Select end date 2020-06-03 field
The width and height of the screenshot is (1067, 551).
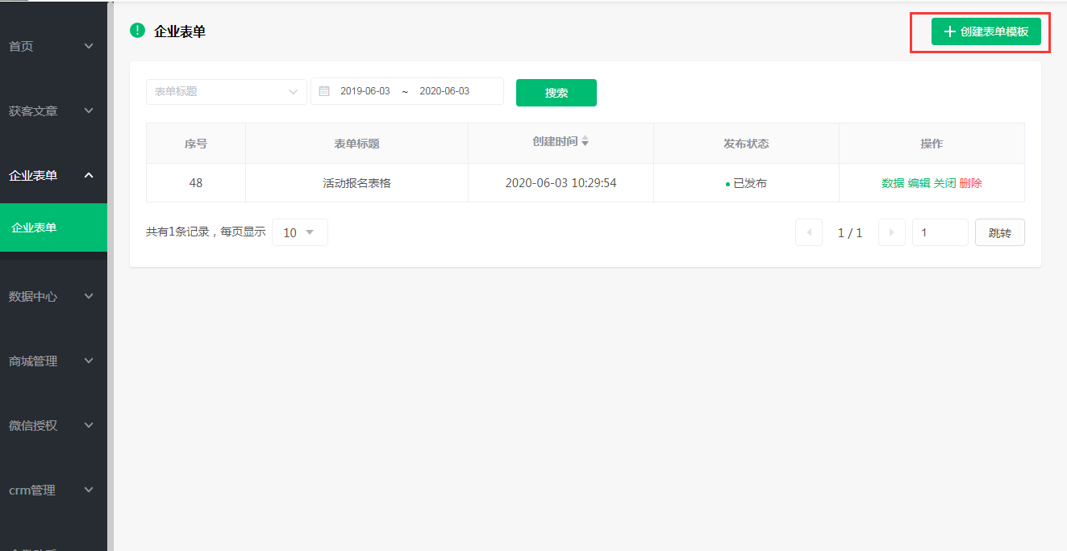[444, 92]
